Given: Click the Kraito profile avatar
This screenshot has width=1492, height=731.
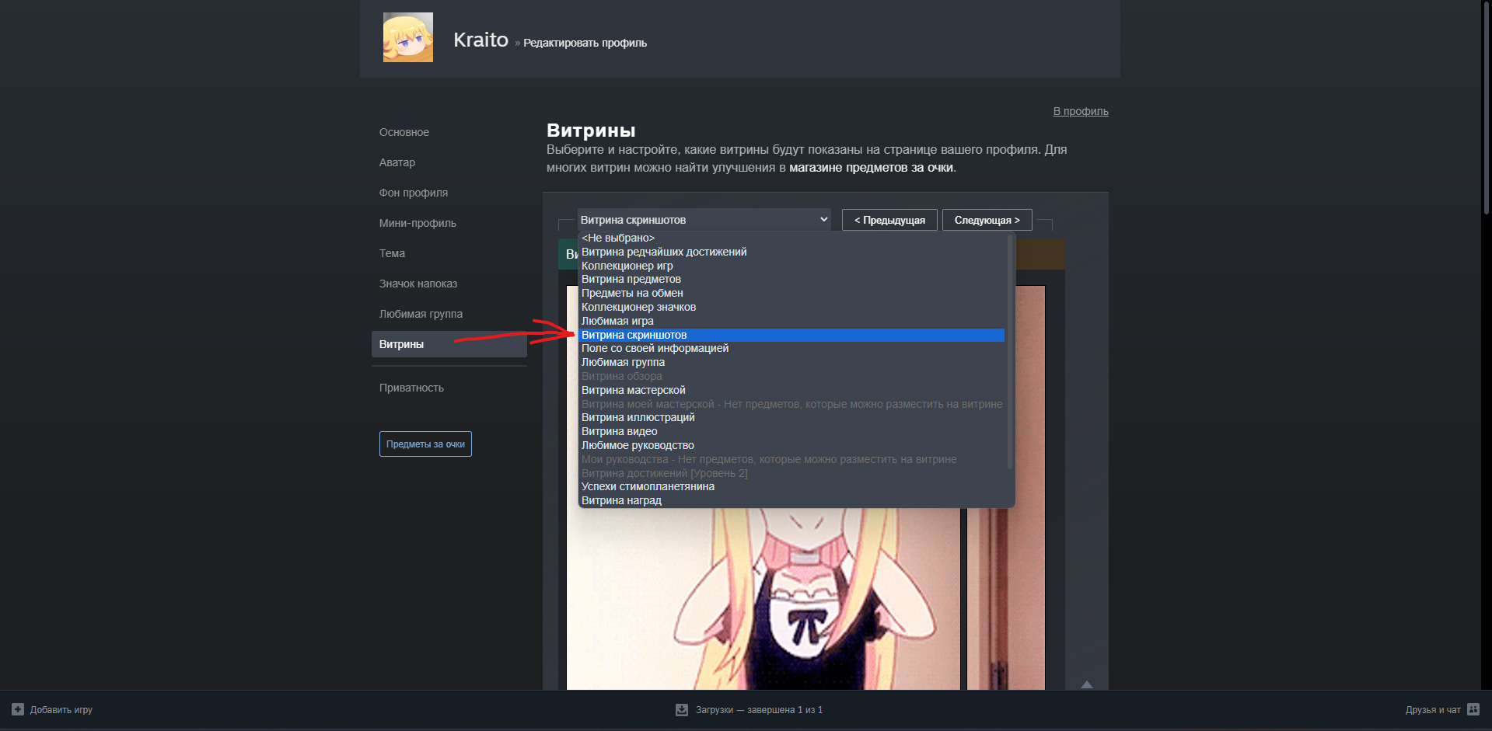Looking at the screenshot, I should (x=408, y=37).
